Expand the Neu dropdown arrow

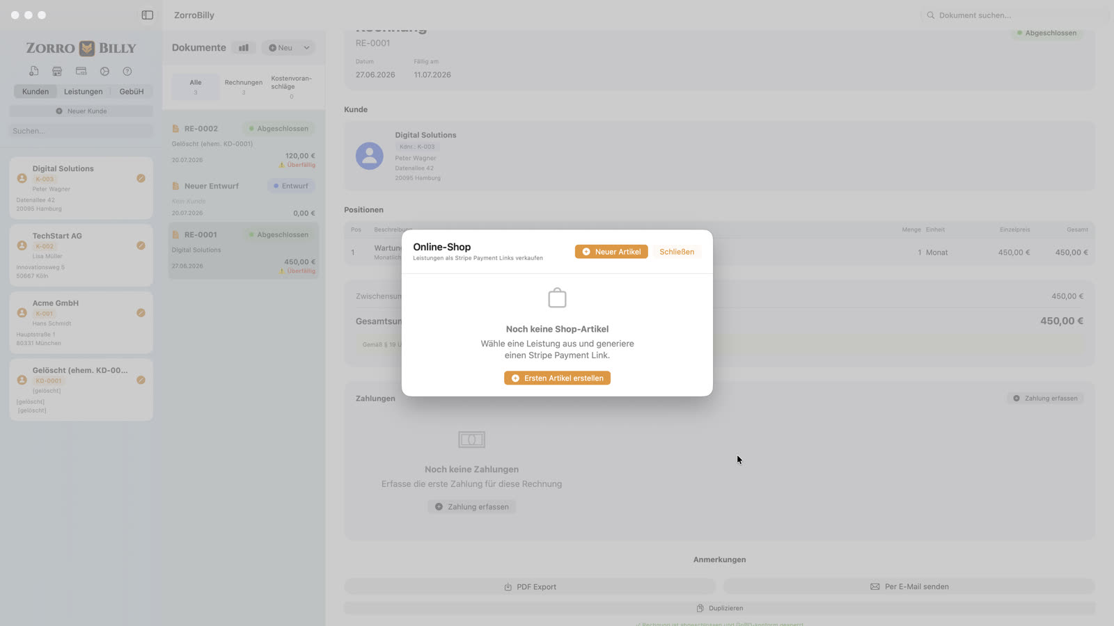306,48
